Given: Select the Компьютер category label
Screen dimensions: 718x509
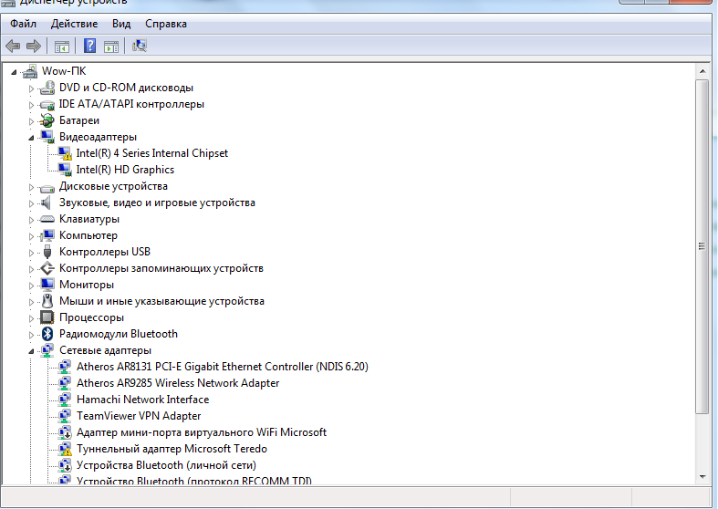Looking at the screenshot, I should point(88,235).
